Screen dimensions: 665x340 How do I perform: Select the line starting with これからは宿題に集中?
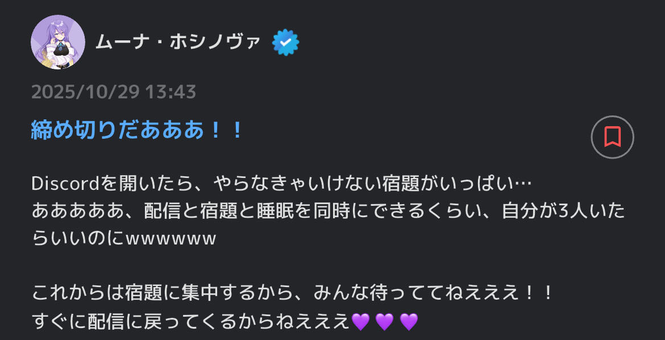293,293
